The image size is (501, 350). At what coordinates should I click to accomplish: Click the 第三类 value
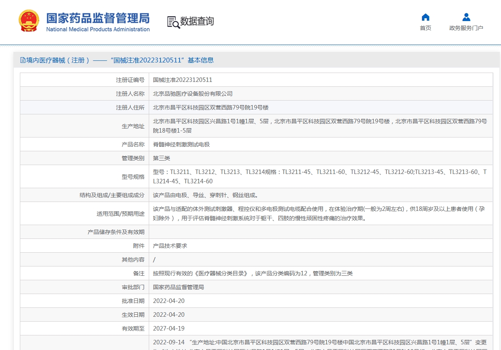tap(161, 158)
